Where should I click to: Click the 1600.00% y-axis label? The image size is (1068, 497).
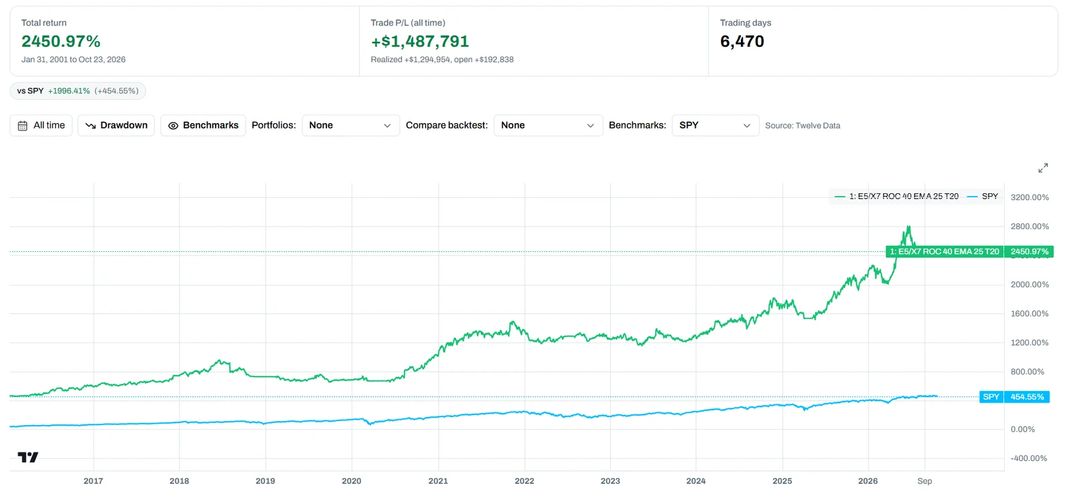tap(1029, 314)
